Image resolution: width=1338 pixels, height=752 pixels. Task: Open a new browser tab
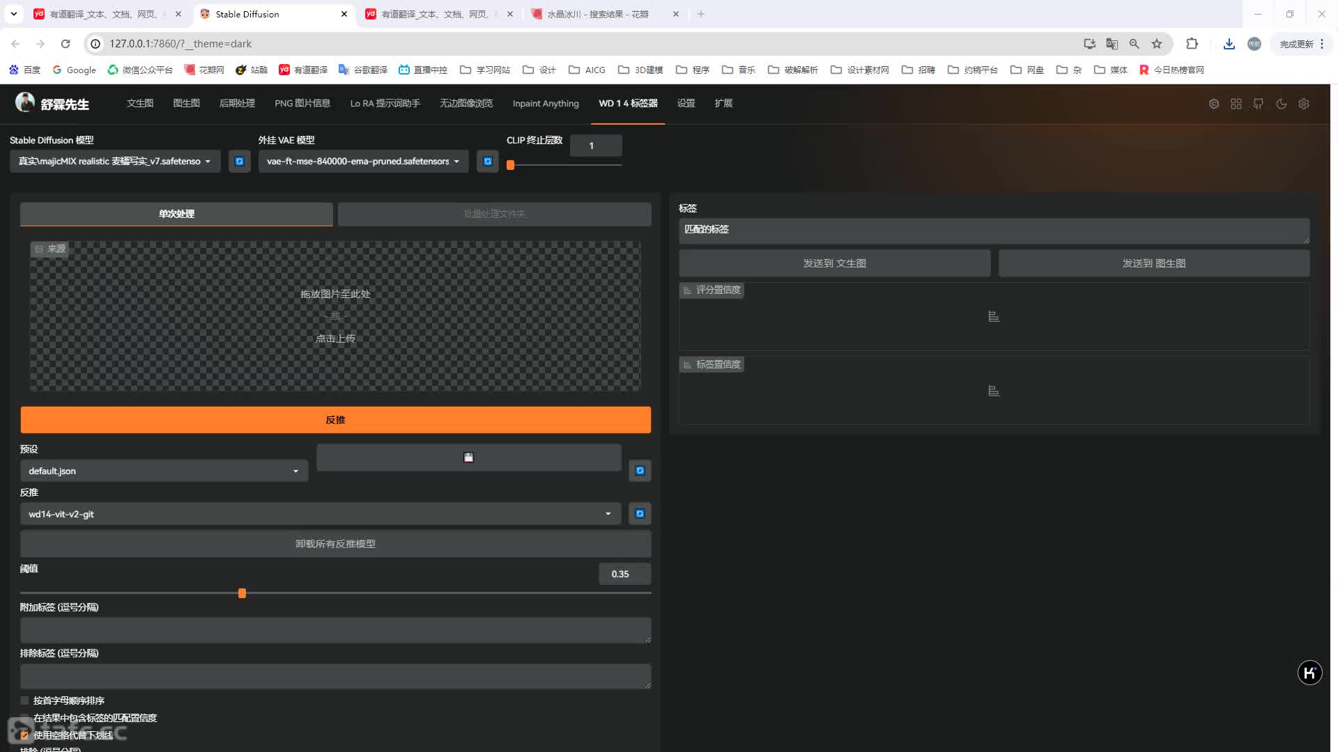701,14
